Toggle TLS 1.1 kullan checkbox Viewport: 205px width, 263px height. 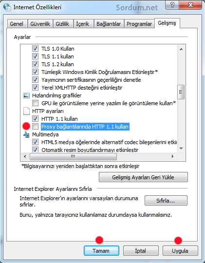[35, 56]
